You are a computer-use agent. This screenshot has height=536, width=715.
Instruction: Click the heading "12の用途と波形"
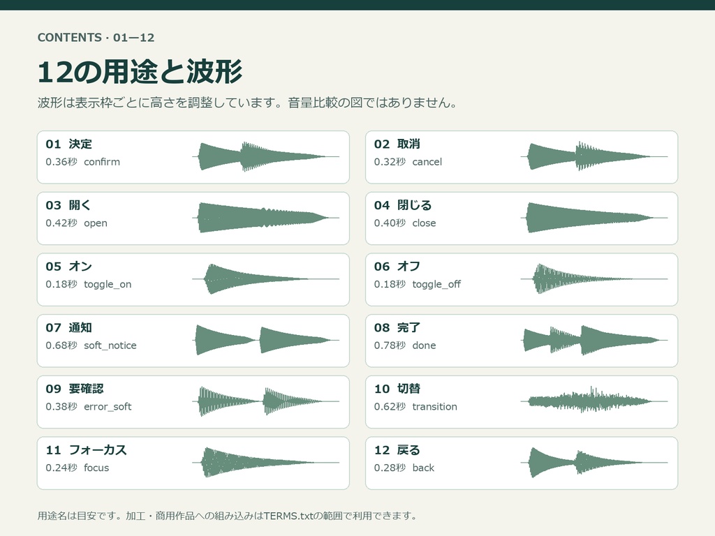pos(140,72)
